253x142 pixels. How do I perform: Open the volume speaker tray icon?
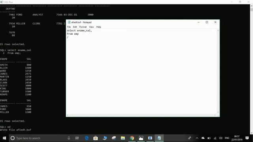coord(221,138)
